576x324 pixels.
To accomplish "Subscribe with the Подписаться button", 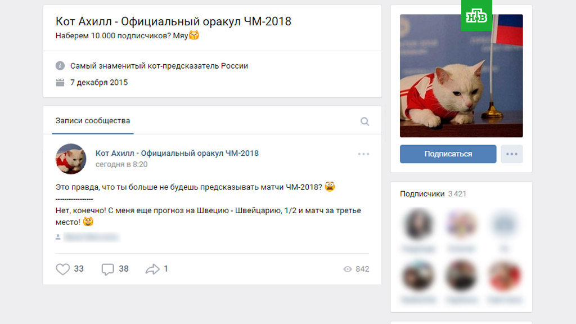I will (448, 154).
